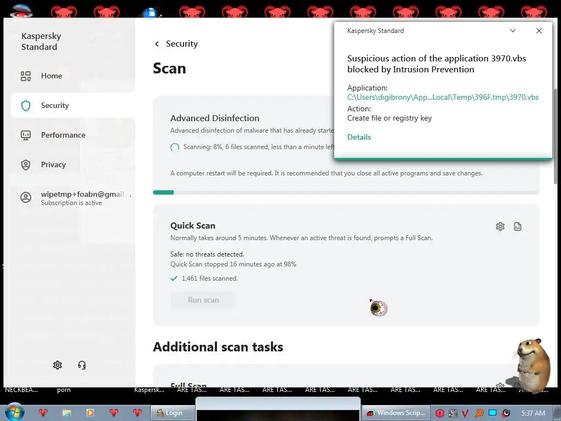Open the Windows Start button
The height and width of the screenshot is (421, 561).
(x=14, y=412)
